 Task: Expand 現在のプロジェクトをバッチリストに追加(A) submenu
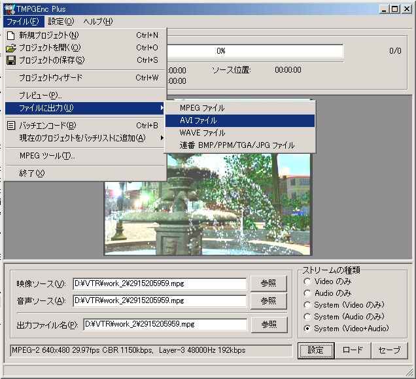[x=86, y=138]
